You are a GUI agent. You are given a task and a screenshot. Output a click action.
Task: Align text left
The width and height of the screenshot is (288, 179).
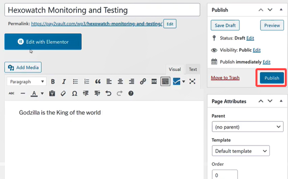(x=109, y=81)
